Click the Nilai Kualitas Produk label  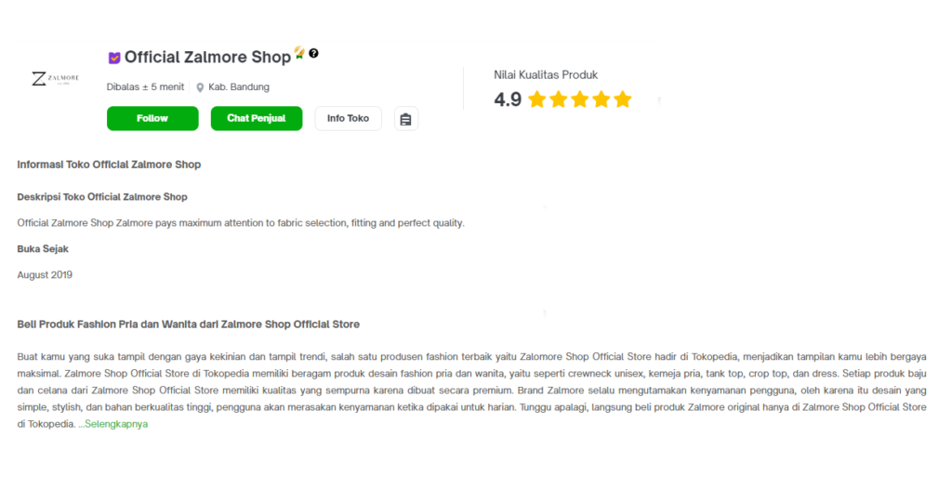546,74
